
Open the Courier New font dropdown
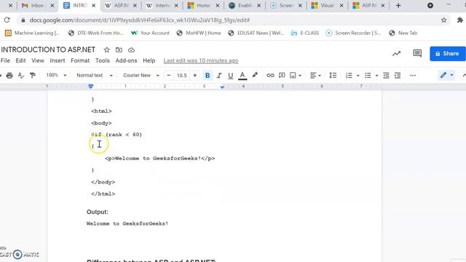141,75
